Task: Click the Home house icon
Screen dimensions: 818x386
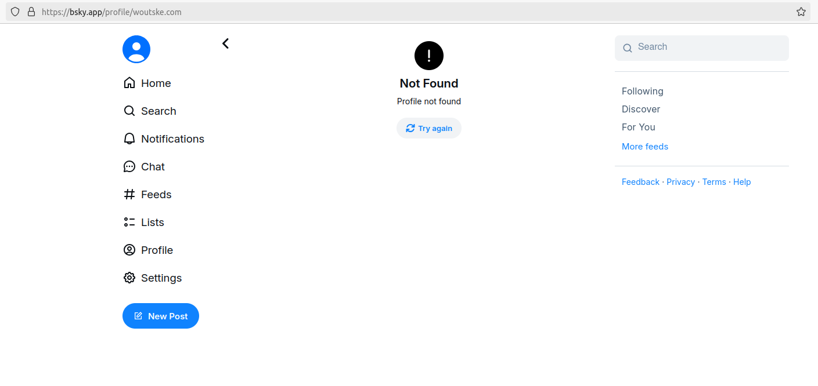Action: coord(129,83)
